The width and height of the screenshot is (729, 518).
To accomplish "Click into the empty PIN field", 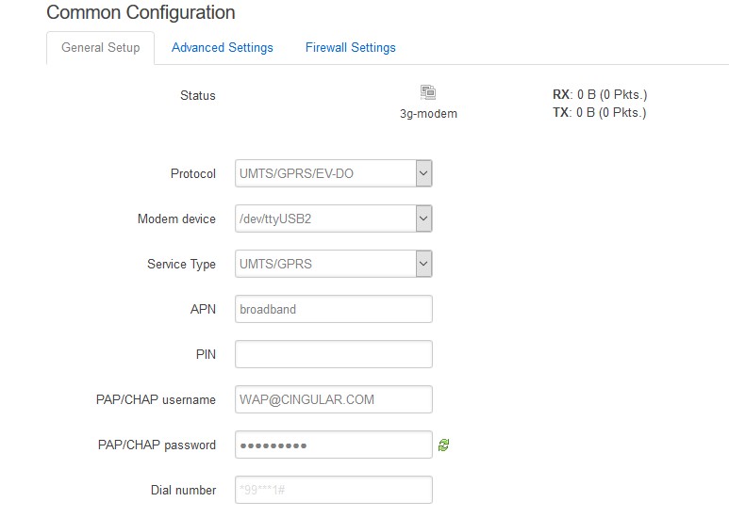I will (x=333, y=354).
